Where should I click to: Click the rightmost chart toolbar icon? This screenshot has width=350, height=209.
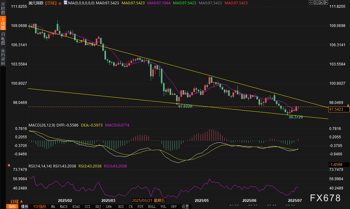[326, 2]
